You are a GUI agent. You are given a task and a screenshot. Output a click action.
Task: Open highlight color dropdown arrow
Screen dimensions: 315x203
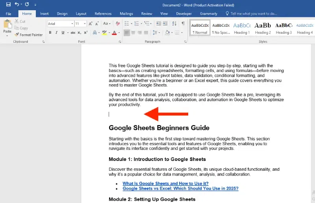tap(109, 33)
